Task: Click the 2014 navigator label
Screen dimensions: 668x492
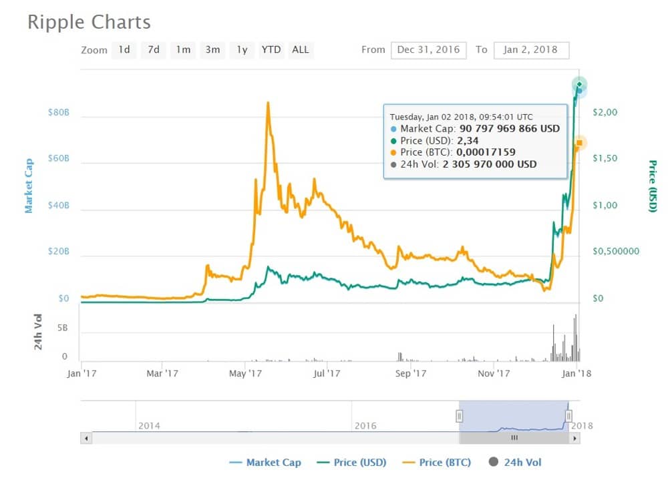Action: tap(149, 426)
